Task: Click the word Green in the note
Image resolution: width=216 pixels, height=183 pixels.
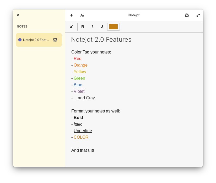Action: pyautogui.click(x=79, y=78)
